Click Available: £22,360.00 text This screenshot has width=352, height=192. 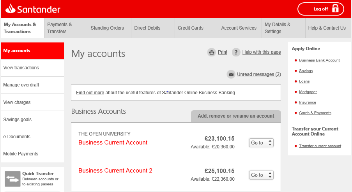(212, 179)
